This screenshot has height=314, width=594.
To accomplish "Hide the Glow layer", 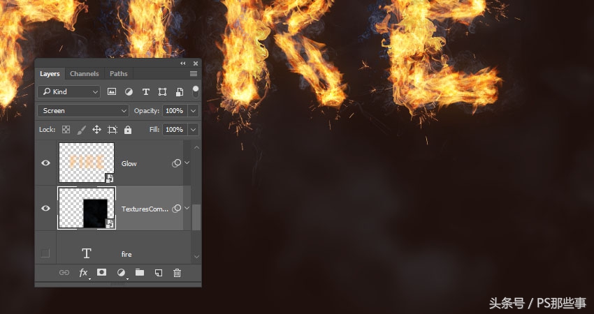I will tap(45, 163).
